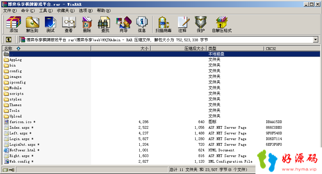The width and height of the screenshot is (322, 174).
Task: Click CRC32 value 6EF3F9F0
Action: [x=274, y=144]
